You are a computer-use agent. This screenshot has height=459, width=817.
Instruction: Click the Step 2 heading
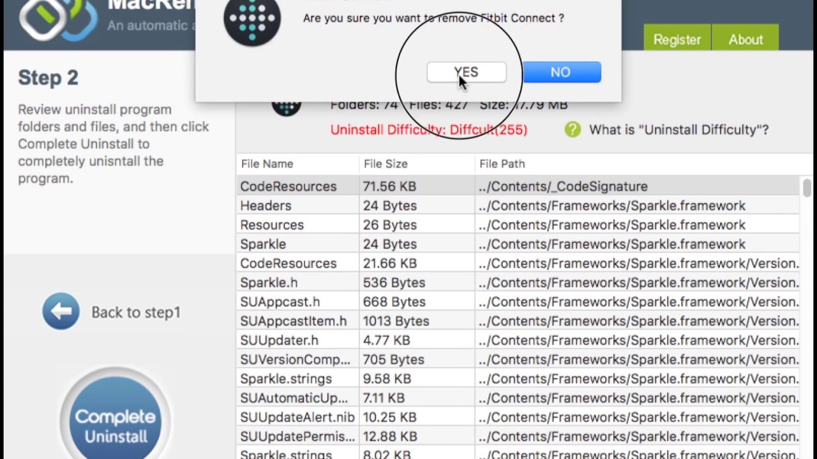coord(48,77)
